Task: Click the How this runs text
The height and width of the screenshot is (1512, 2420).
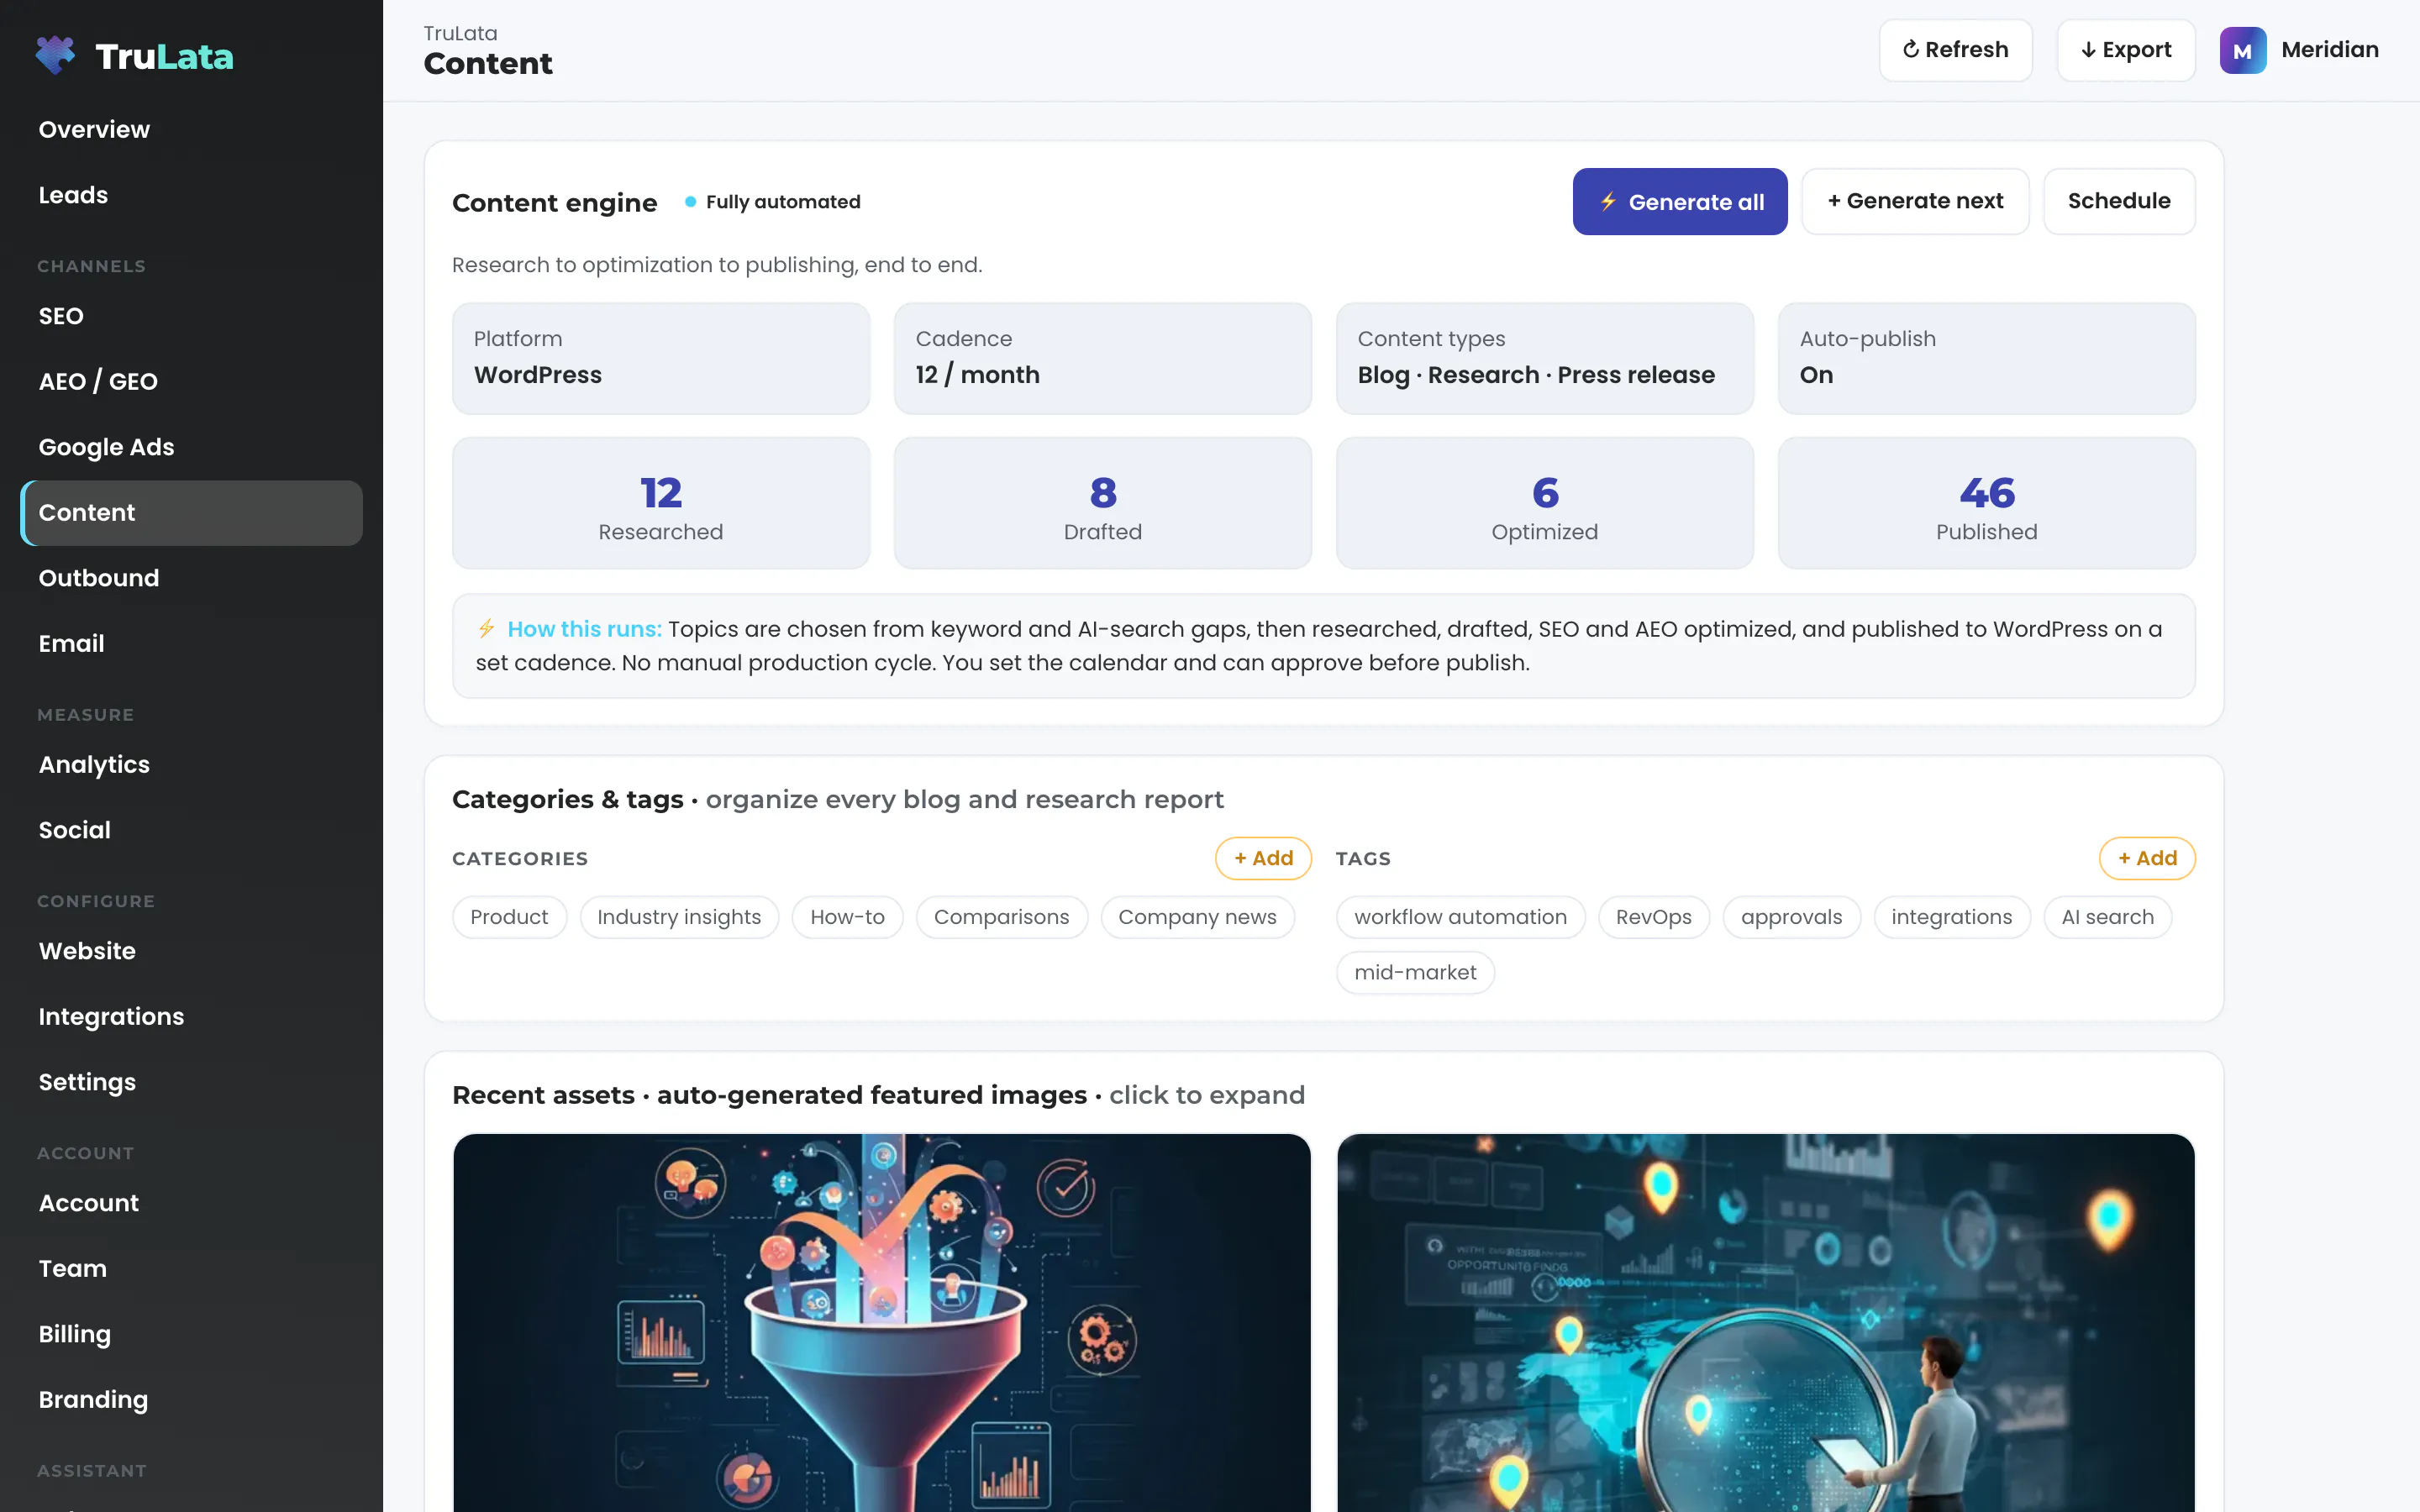Action: click(585, 629)
